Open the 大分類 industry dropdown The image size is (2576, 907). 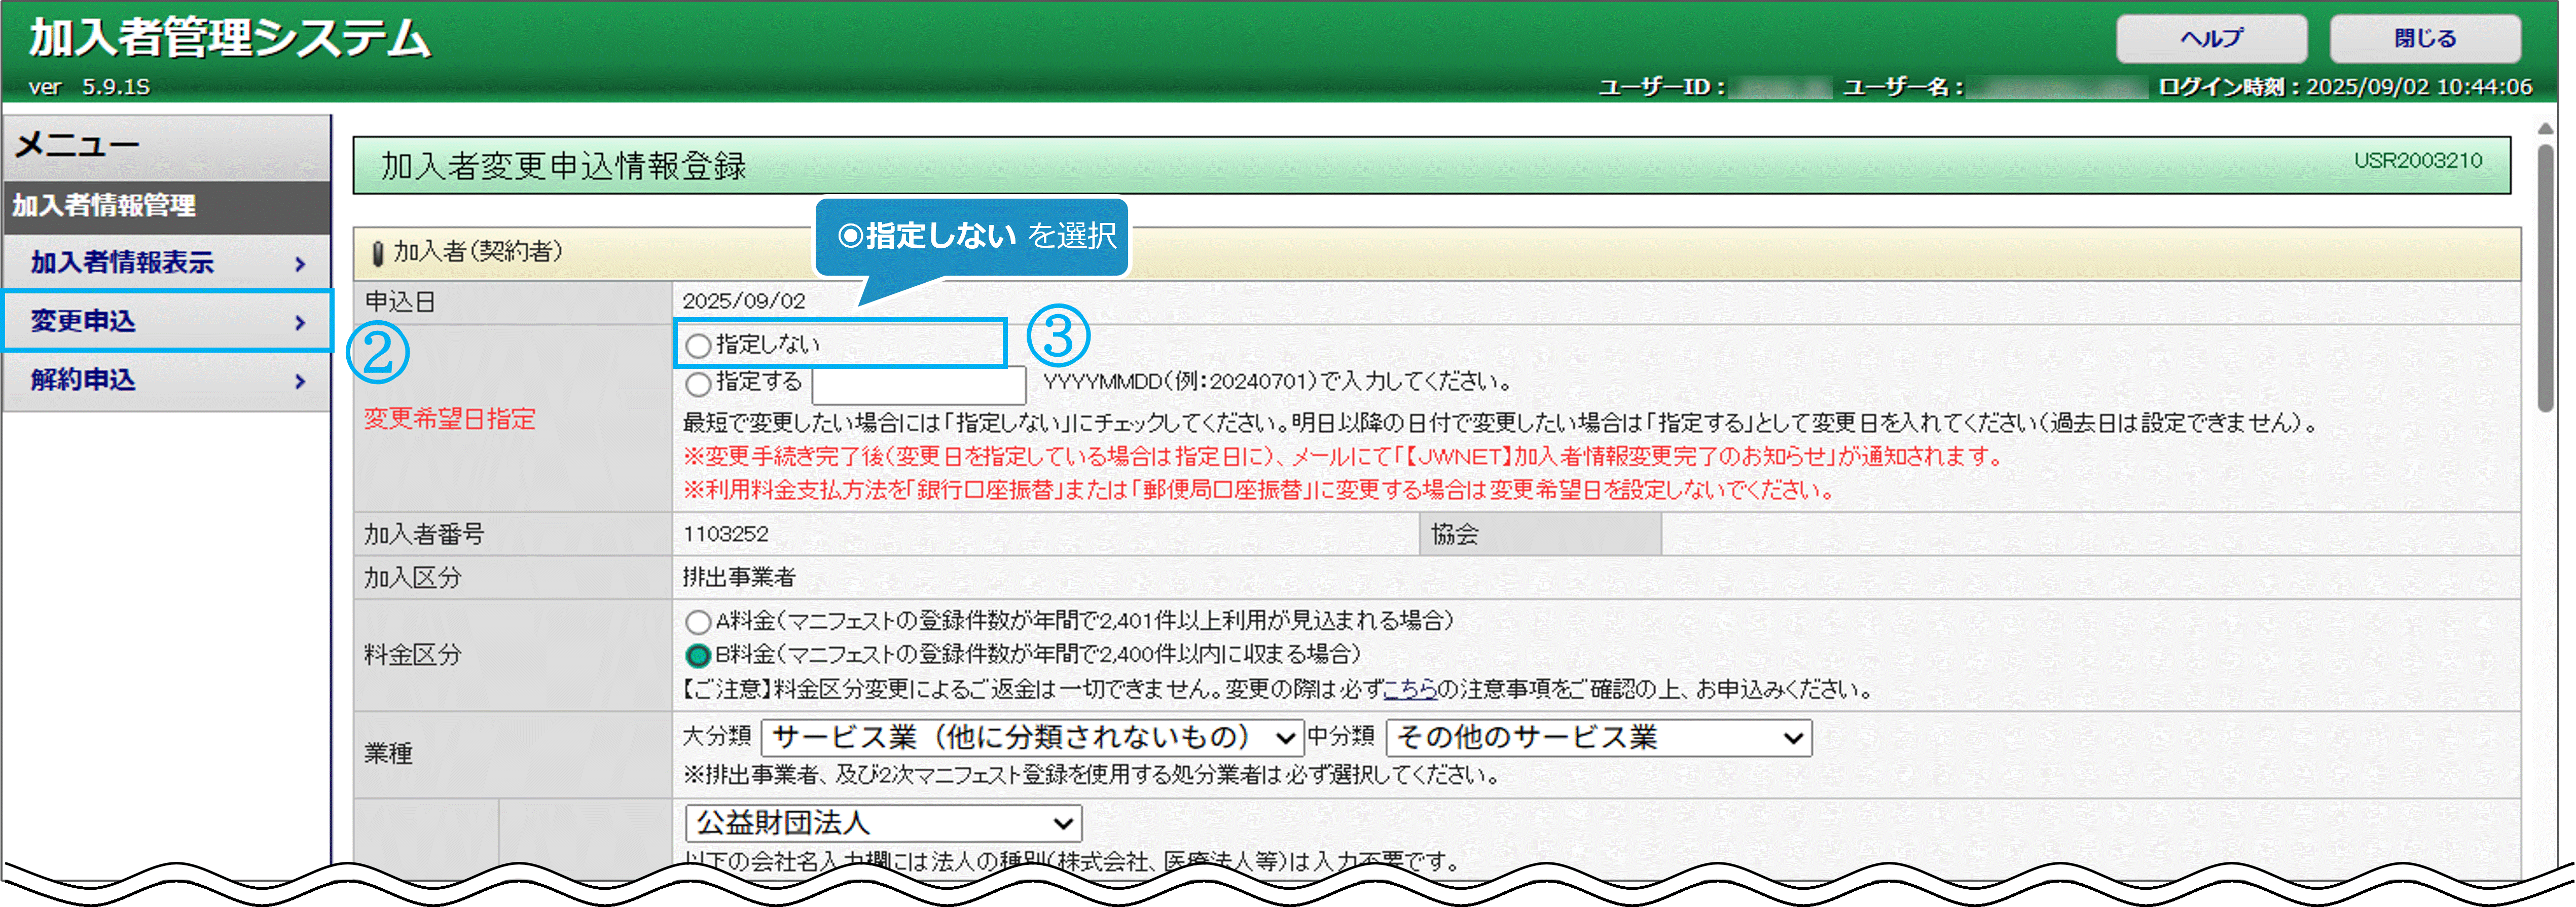pos(1032,738)
